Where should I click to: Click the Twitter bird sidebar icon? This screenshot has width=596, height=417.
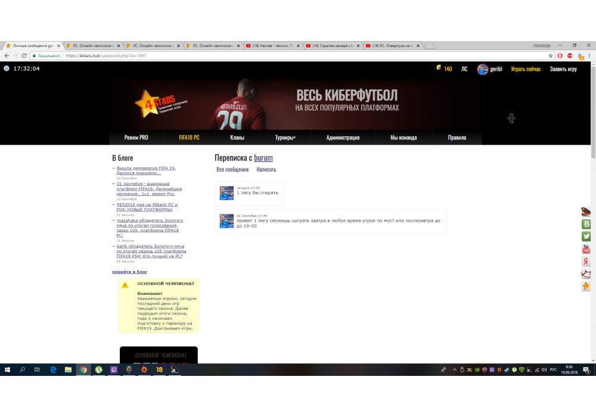coord(586,236)
